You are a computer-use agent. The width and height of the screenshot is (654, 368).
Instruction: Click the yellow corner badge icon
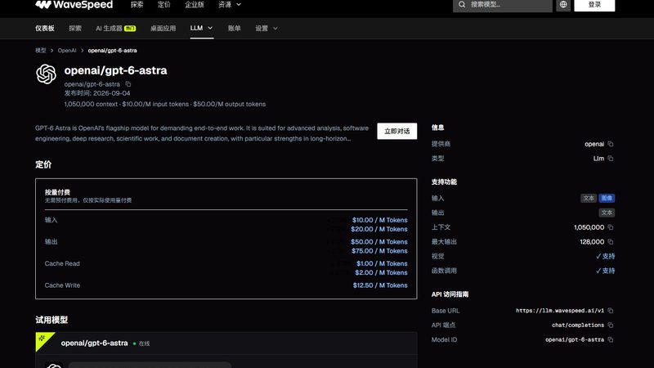pyautogui.click(x=43, y=339)
